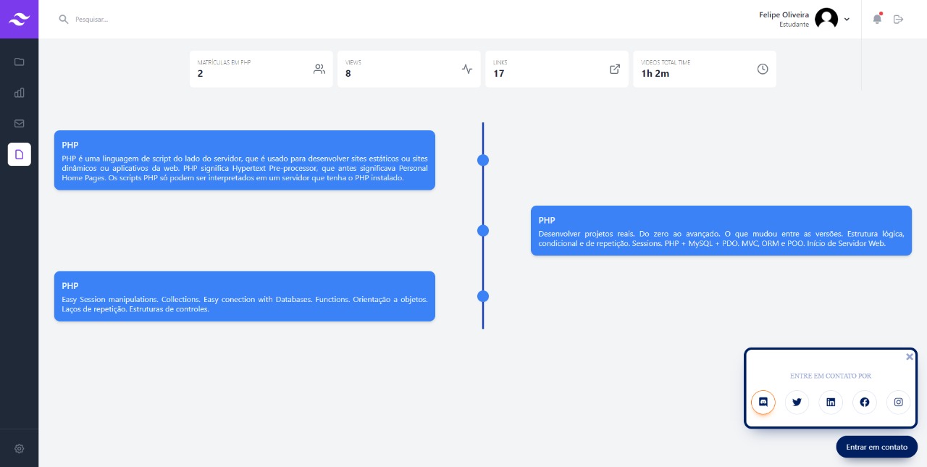This screenshot has width=927, height=467.
Task: Select the document icon in the sidebar
Action: coord(20,154)
